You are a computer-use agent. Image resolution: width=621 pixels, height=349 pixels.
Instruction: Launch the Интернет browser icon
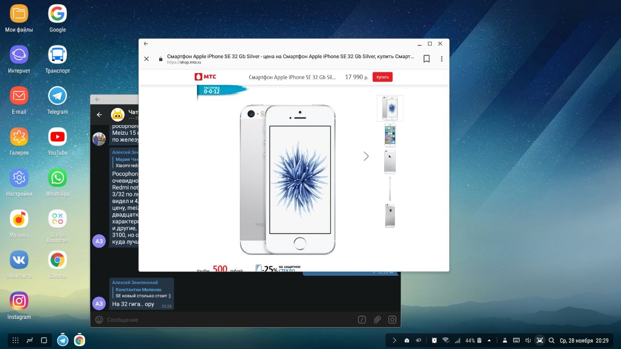point(19,59)
